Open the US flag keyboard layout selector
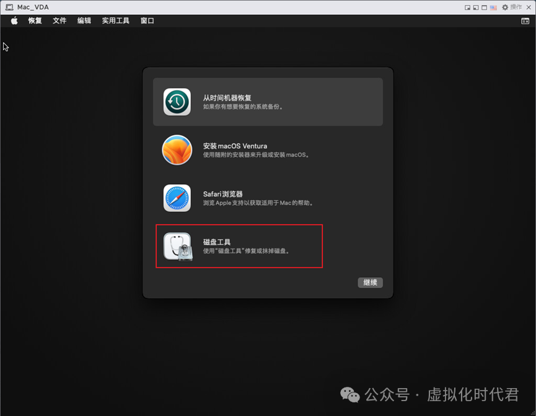This screenshot has width=536, height=416. coord(493,7)
